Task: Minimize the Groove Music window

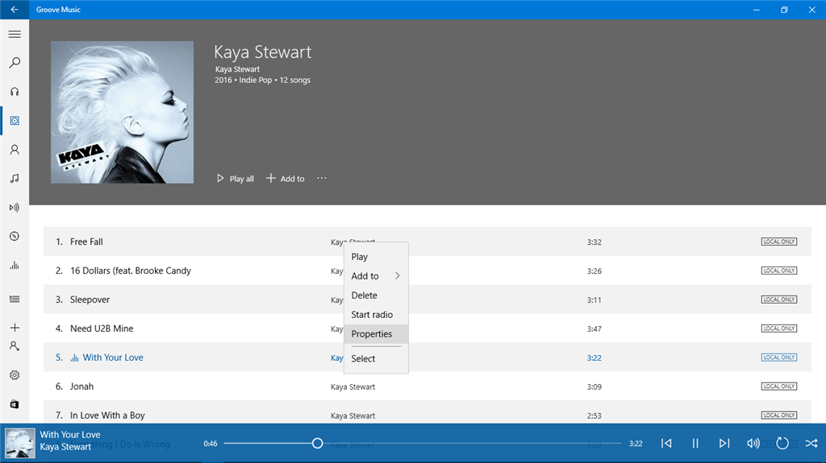Action: pos(757,10)
